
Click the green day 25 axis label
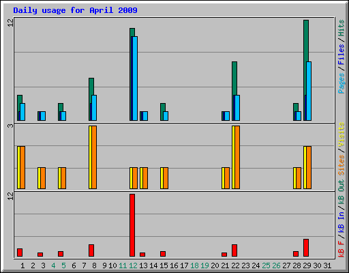tap(266, 265)
